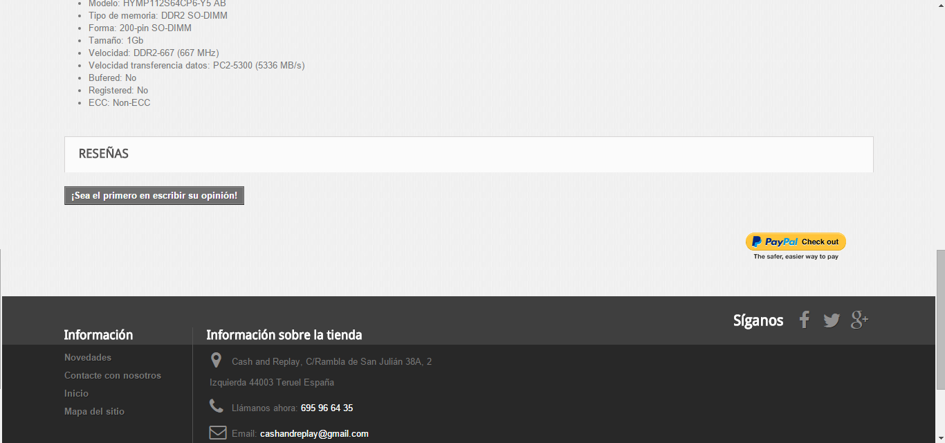Click the PayPal Check out button
The height and width of the screenshot is (443, 945).
(796, 242)
